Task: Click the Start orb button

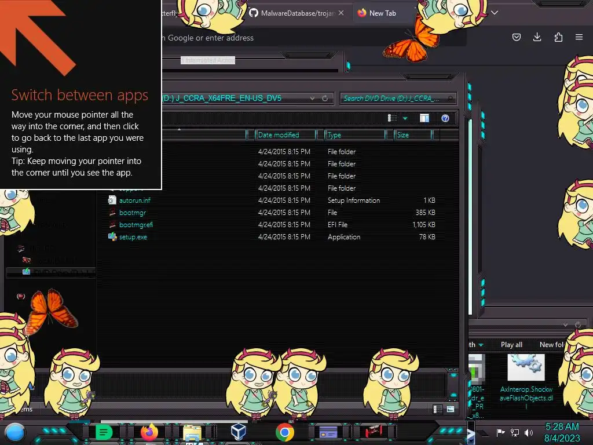Action: 14,432
